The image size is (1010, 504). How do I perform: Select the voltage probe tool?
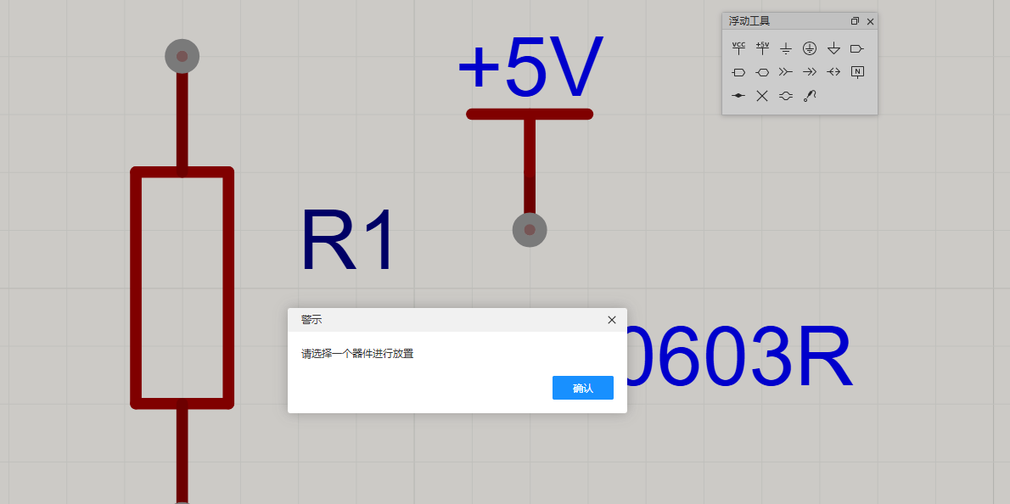810,96
